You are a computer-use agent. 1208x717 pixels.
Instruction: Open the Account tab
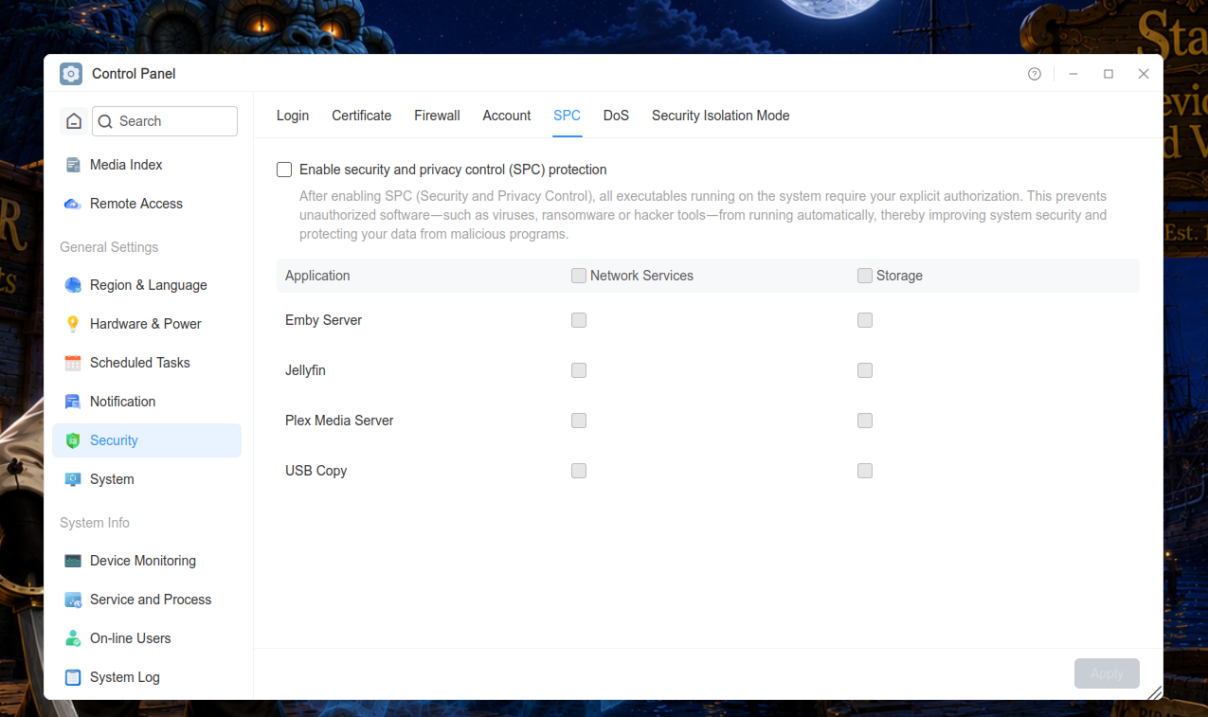(507, 116)
